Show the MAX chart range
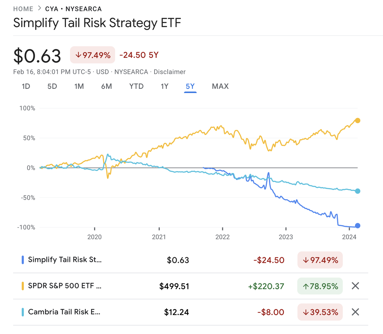 [220, 87]
